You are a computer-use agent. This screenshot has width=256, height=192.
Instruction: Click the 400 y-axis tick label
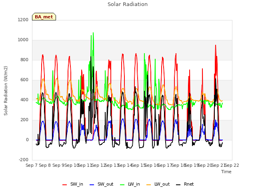[x=24, y=100]
